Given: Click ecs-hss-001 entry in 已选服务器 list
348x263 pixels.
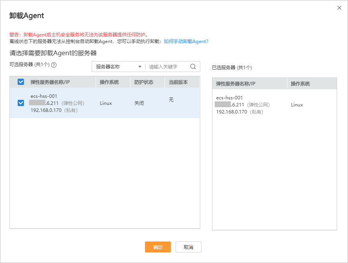Looking at the screenshot, I should coord(229,98).
